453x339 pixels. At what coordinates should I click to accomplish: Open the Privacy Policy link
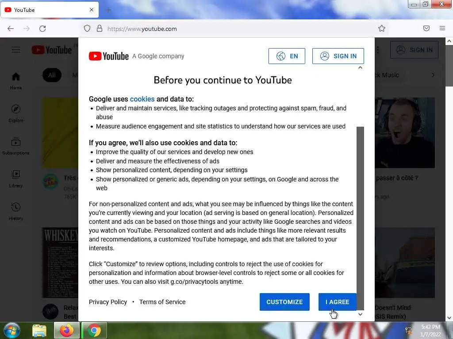pyautogui.click(x=108, y=302)
